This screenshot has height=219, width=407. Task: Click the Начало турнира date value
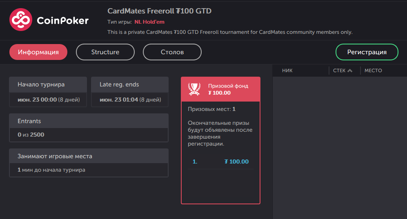coord(49,100)
